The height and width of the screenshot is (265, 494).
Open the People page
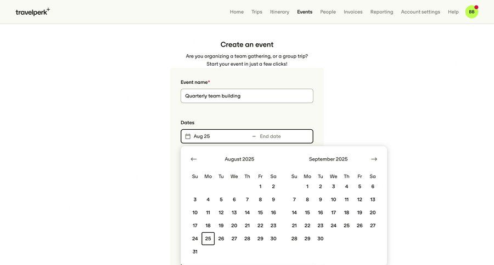(328, 12)
